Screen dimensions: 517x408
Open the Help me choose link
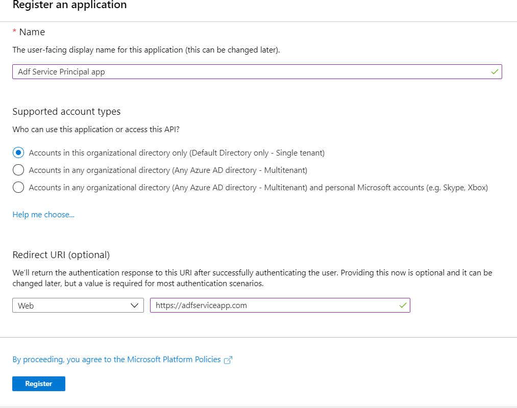pyautogui.click(x=43, y=215)
